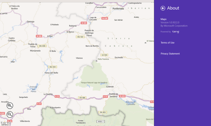Zoom in on the map
The image size is (211, 126).
click(x=10, y=106)
